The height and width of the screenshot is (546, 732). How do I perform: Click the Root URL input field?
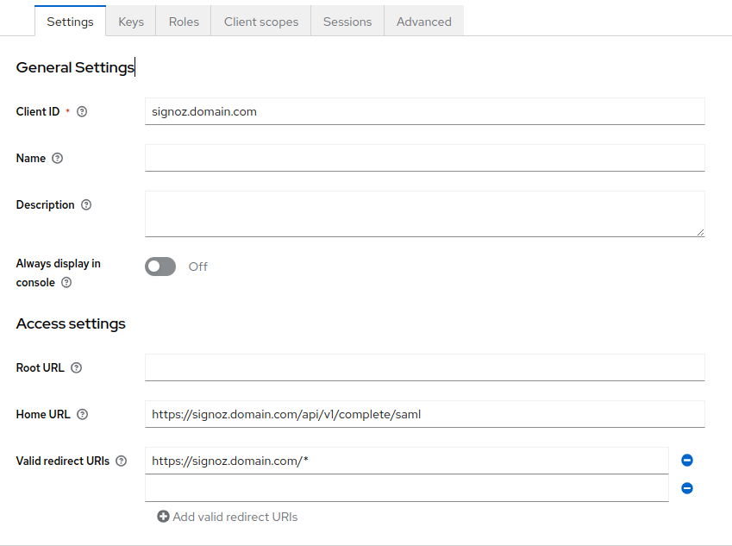424,367
